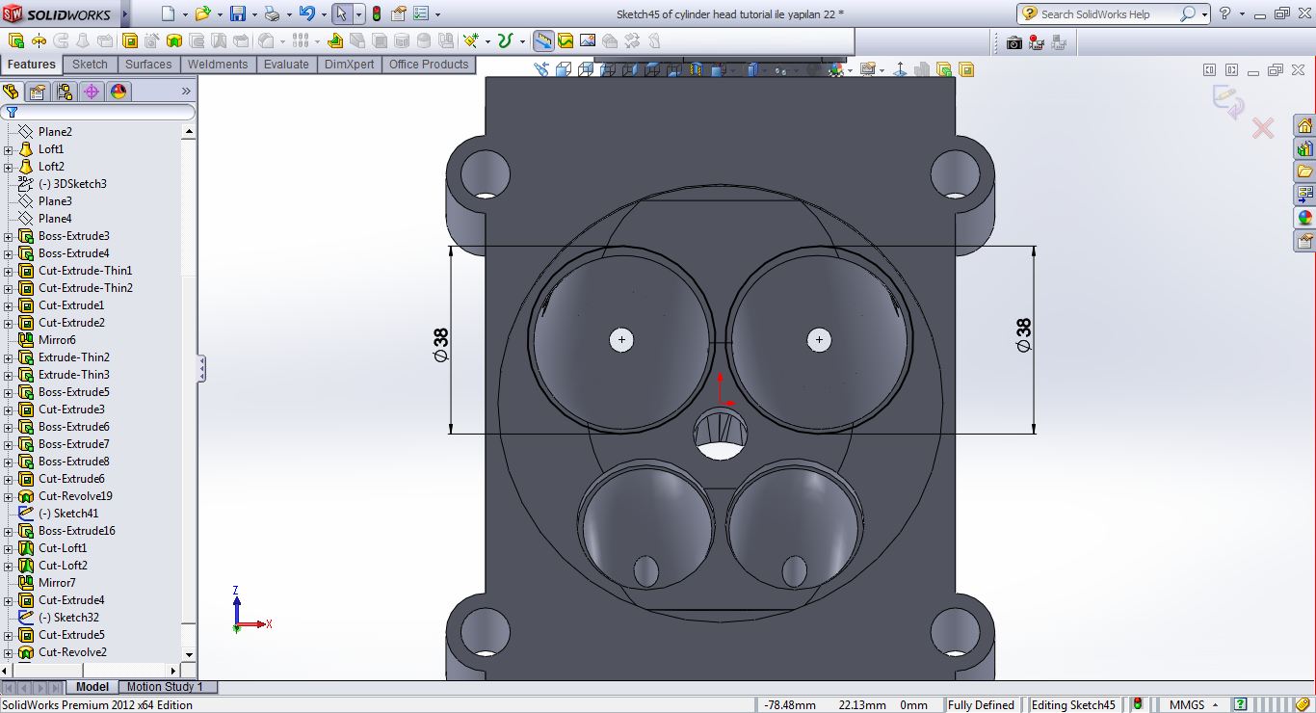Select (-) Sketch41 in the feature tree

(68, 514)
